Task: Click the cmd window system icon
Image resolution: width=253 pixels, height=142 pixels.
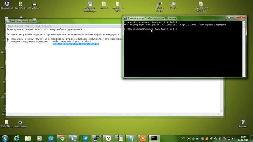Action: click(x=125, y=19)
